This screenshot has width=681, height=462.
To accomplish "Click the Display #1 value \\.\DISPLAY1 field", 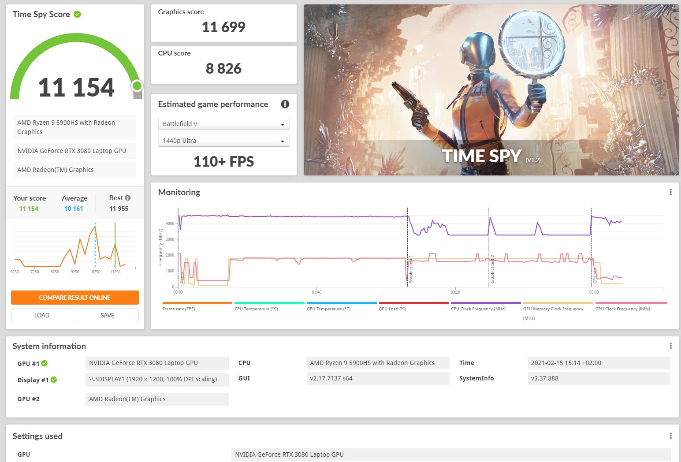I will 157,379.
